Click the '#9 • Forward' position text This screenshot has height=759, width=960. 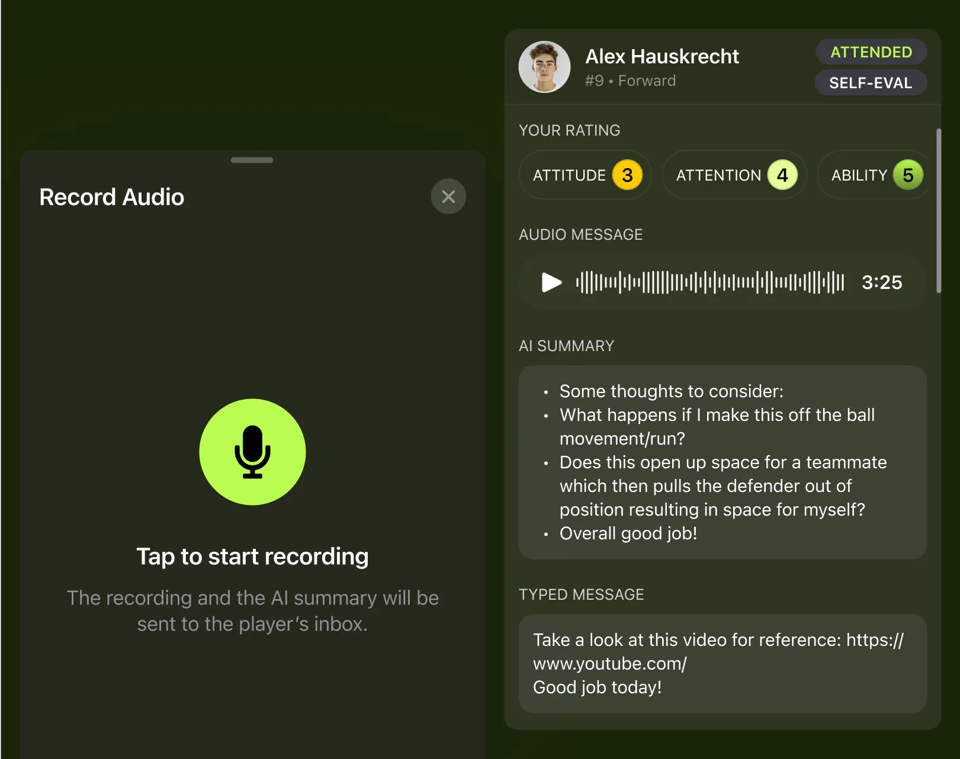click(x=630, y=81)
